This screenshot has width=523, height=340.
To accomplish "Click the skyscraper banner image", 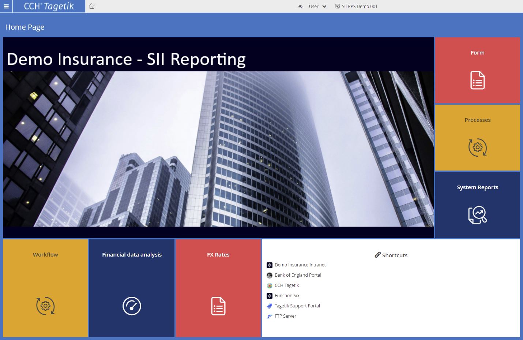I will [x=218, y=149].
